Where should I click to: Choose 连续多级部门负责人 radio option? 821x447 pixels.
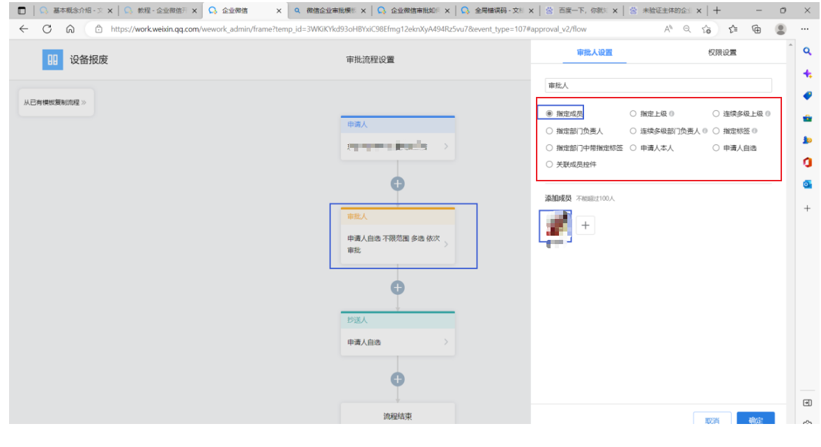(x=633, y=131)
